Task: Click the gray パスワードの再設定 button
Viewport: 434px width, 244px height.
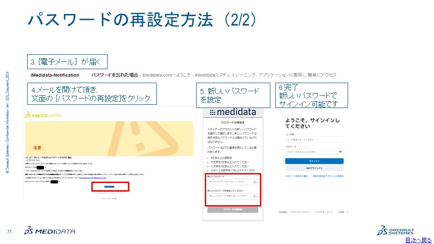Action: click(x=233, y=210)
